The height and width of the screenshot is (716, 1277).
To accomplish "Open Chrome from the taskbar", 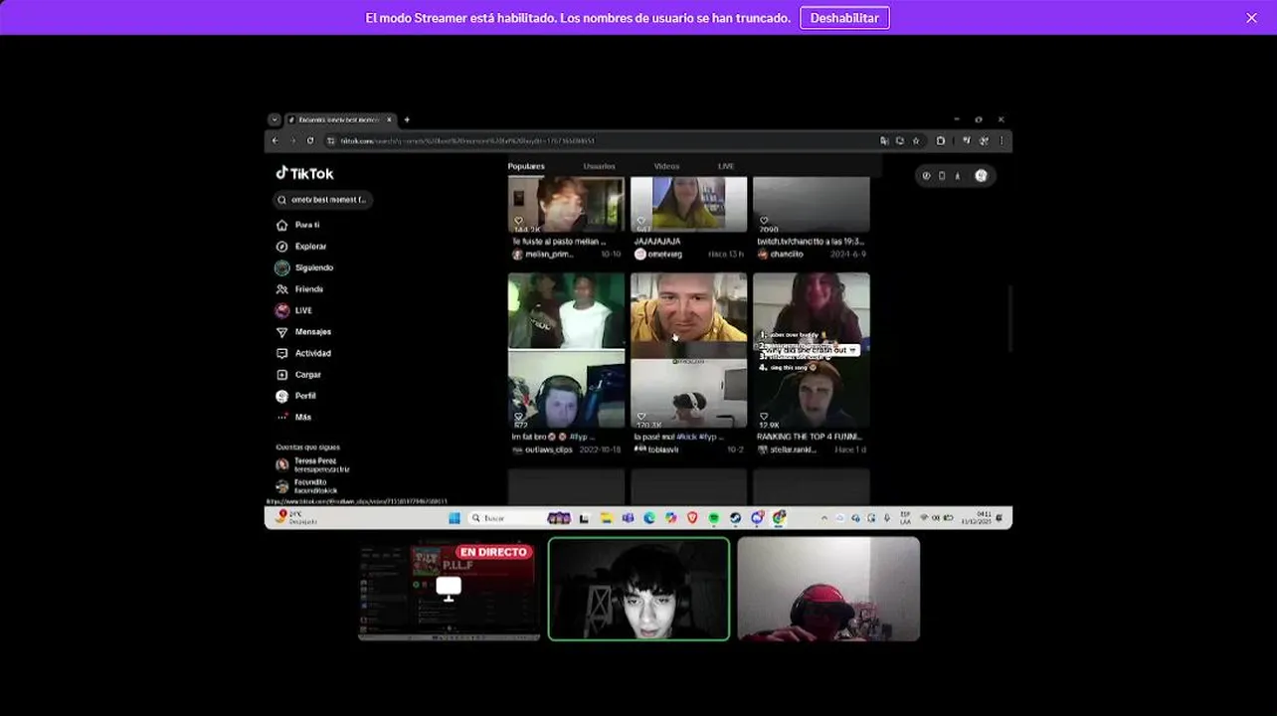I will tap(778, 518).
